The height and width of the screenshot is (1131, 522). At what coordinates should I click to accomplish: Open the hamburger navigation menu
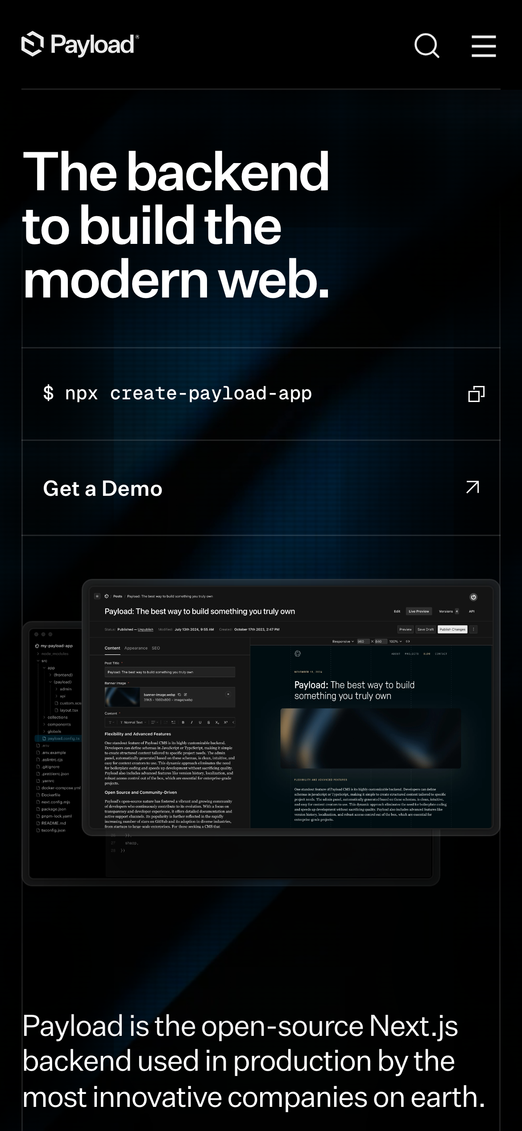tap(484, 46)
